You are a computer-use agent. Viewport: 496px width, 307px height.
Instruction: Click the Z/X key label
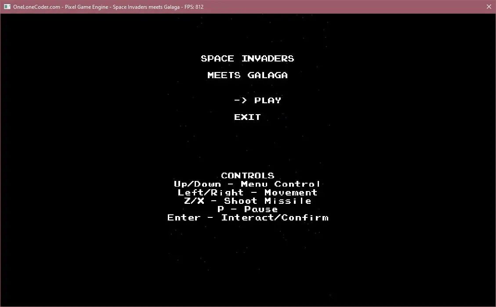[194, 201]
